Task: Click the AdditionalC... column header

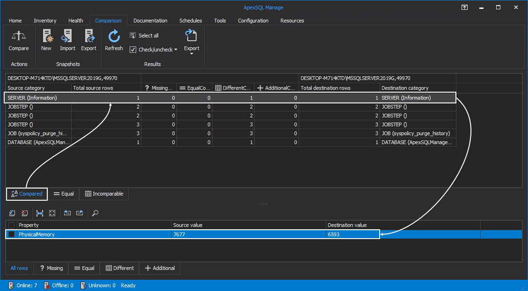Action: (x=277, y=88)
